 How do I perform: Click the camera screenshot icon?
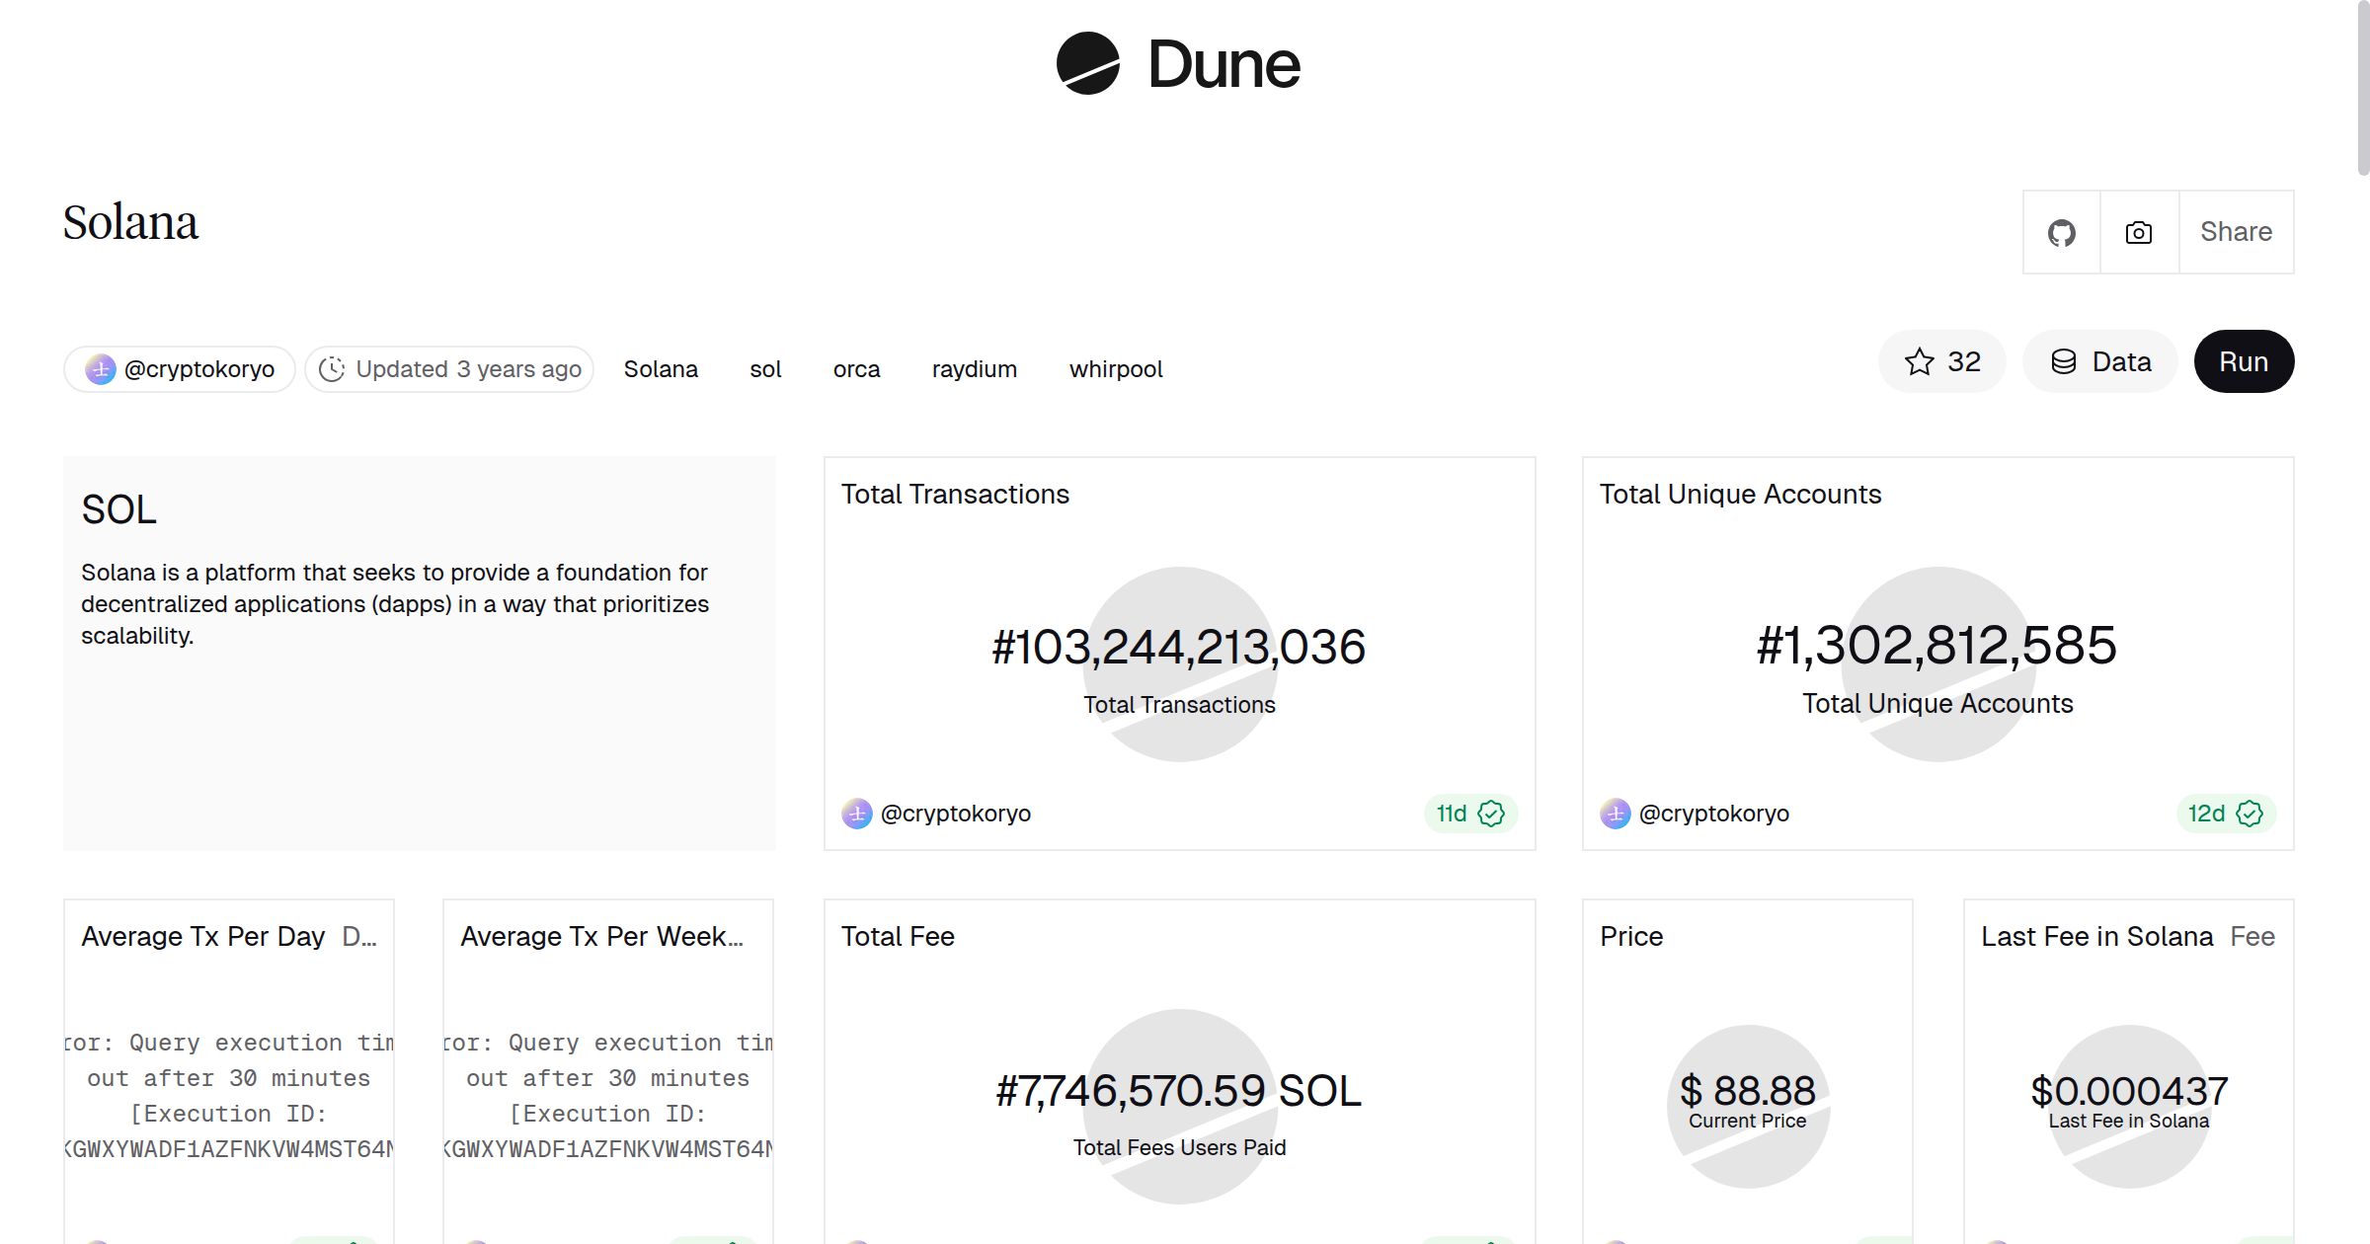click(2138, 232)
